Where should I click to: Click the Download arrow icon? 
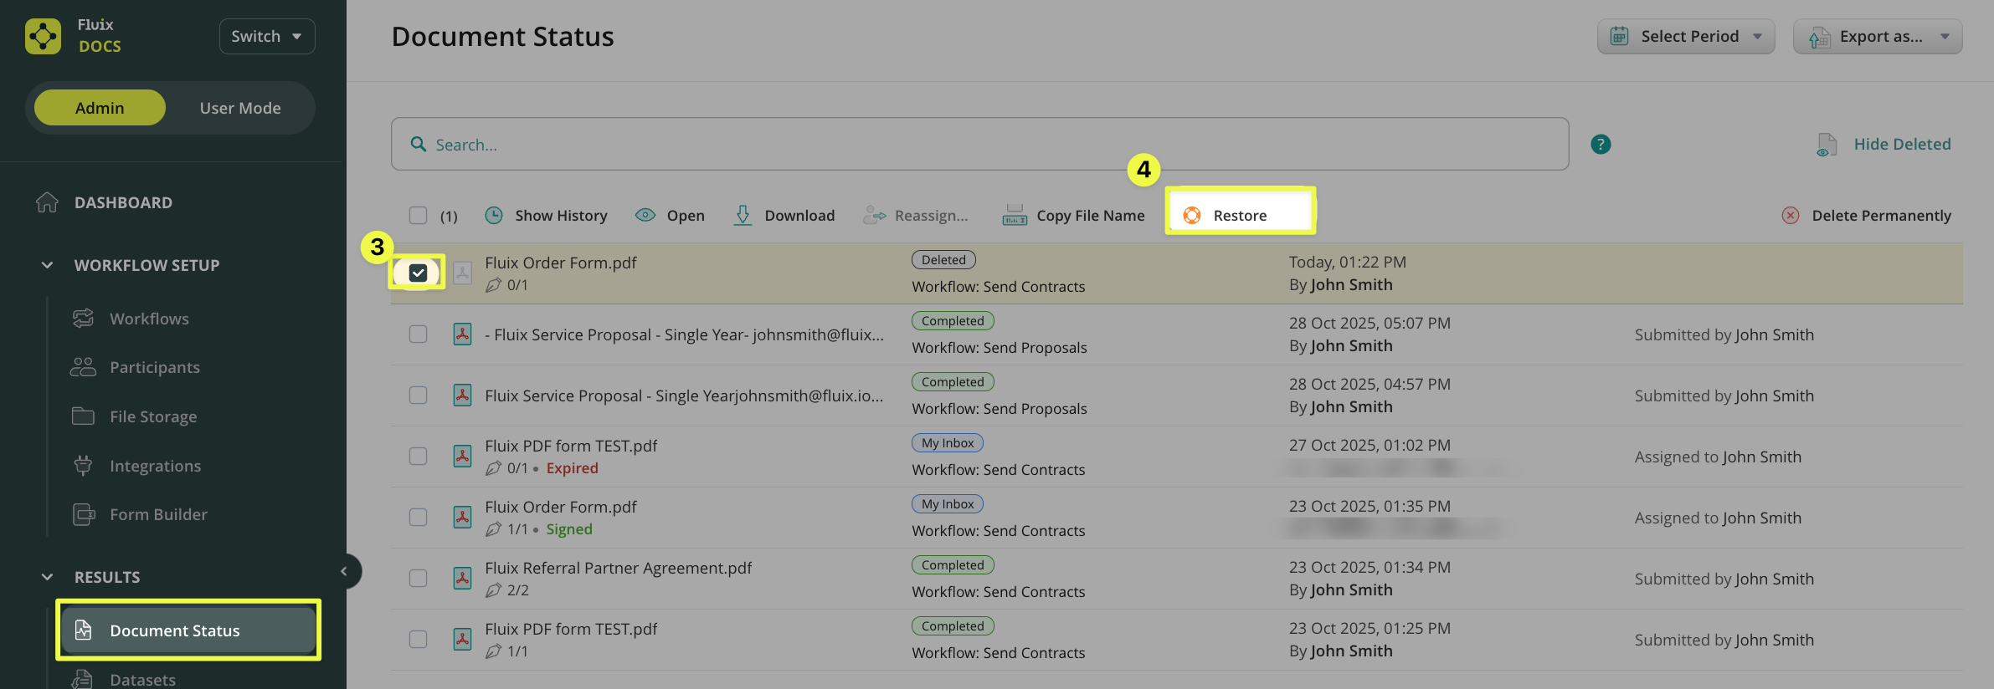click(x=743, y=216)
